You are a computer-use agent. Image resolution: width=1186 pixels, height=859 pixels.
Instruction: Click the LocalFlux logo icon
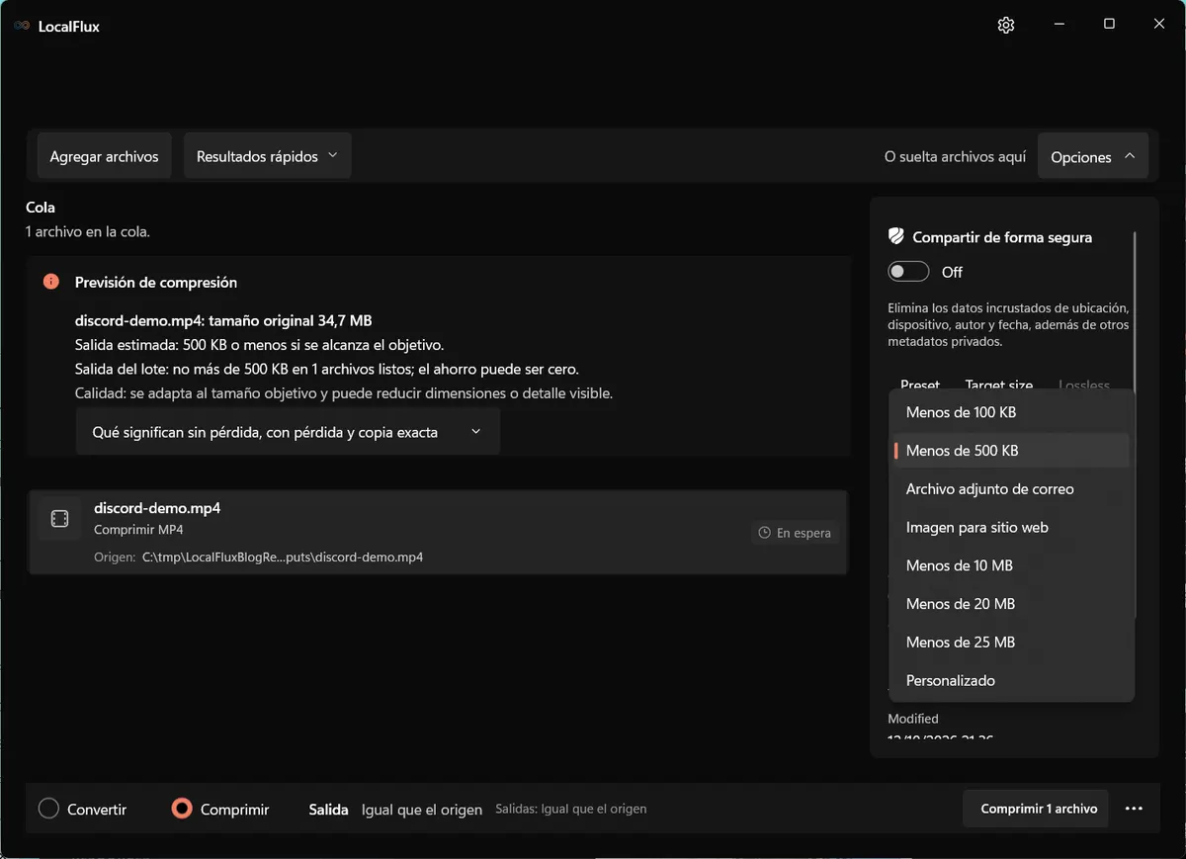tap(22, 27)
